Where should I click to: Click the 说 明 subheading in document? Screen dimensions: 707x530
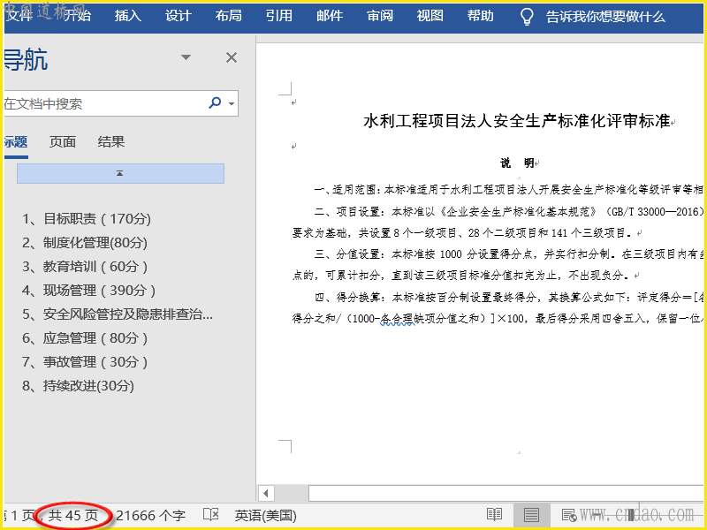[x=518, y=163]
